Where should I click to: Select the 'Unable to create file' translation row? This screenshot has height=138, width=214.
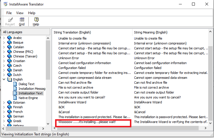point(72,38)
